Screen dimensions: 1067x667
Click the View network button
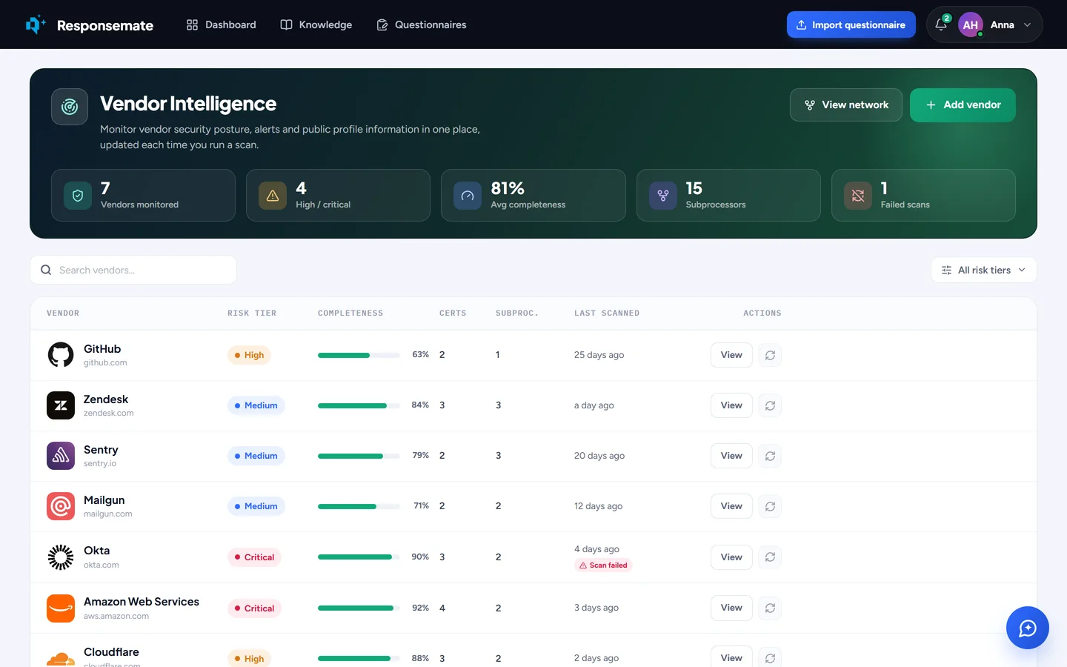tap(846, 104)
